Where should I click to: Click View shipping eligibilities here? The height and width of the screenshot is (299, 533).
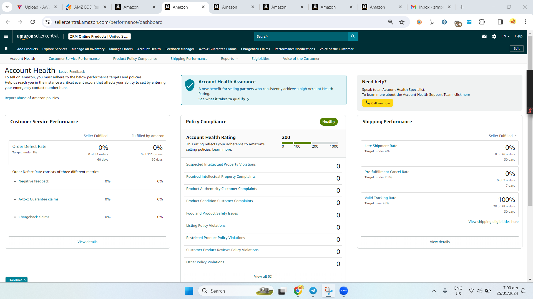[493, 221]
